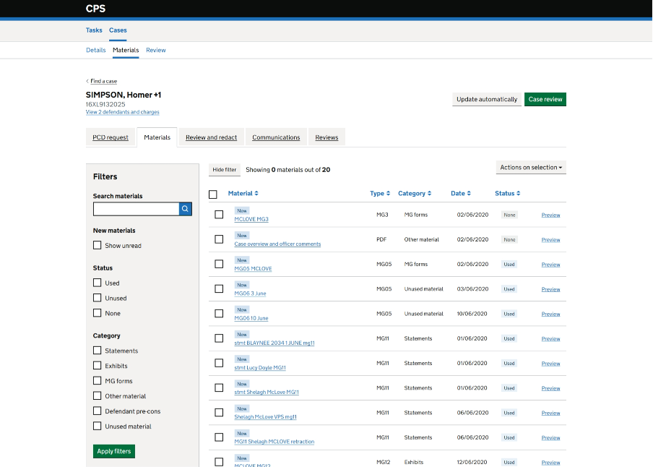
Task: Preview the MCLOVE MG3 material
Action: [x=550, y=215]
